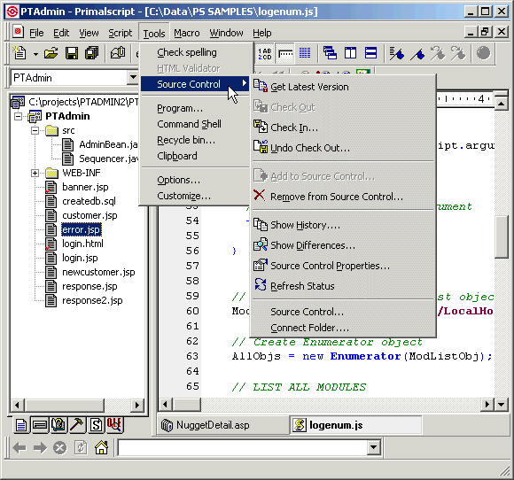Select banner.jsp file
Screen dimensions: 514x480
point(85,187)
